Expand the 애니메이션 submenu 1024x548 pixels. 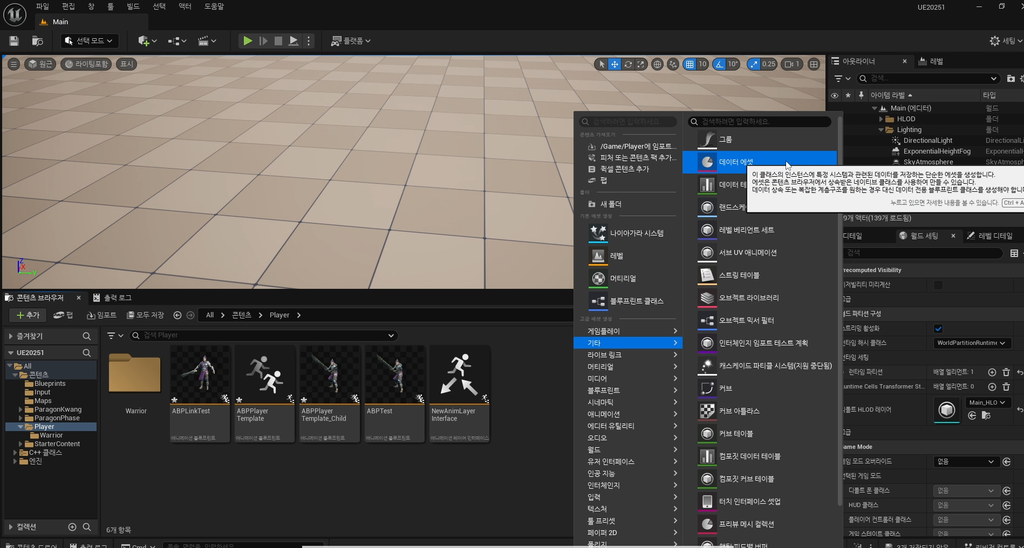[x=628, y=414]
